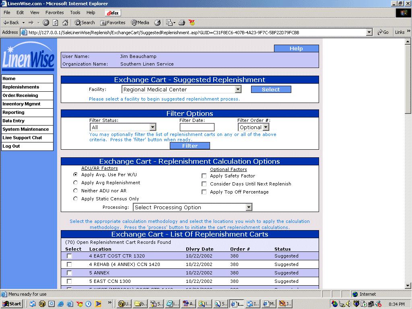Tick Apply Top Off Percentage checkbox
The width and height of the screenshot is (412, 309).
[204, 192]
